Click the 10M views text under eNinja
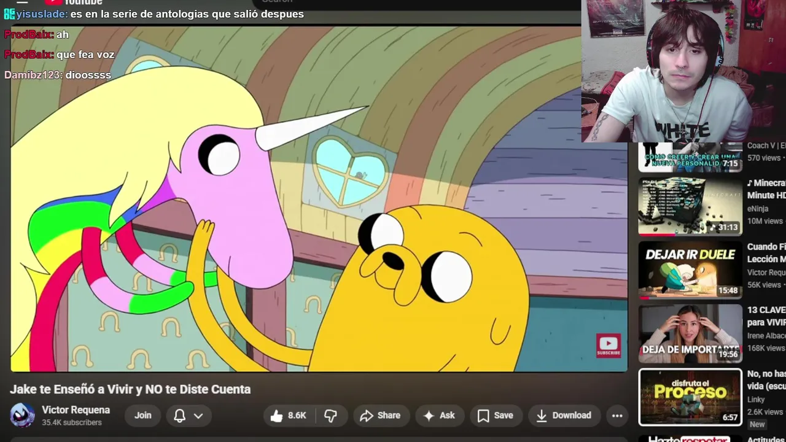 point(765,221)
